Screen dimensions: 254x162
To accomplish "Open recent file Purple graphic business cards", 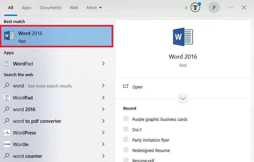I will point(160,120).
